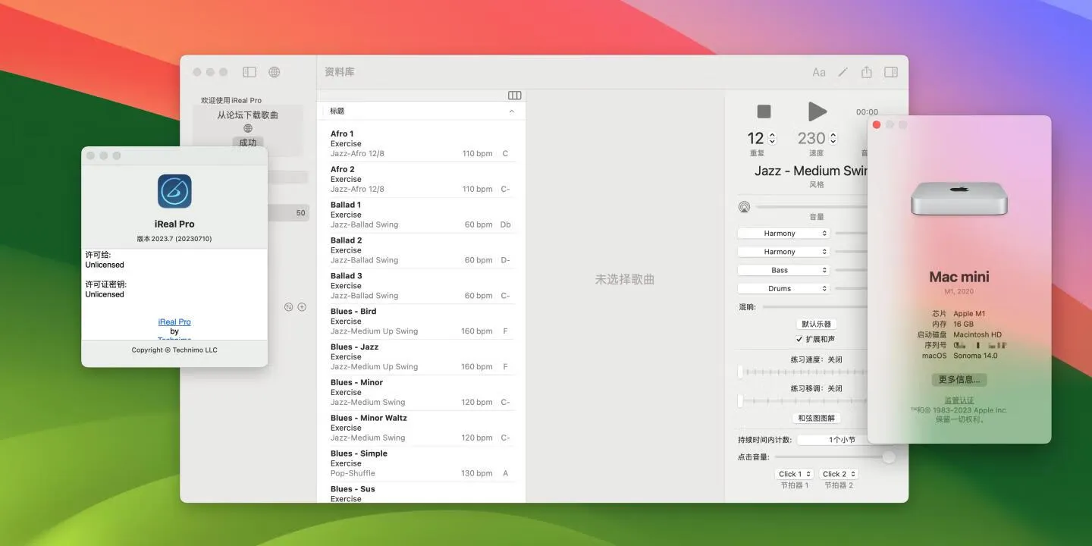Open the first Harmony instrument dropdown
The width and height of the screenshot is (1092, 546).
point(783,234)
